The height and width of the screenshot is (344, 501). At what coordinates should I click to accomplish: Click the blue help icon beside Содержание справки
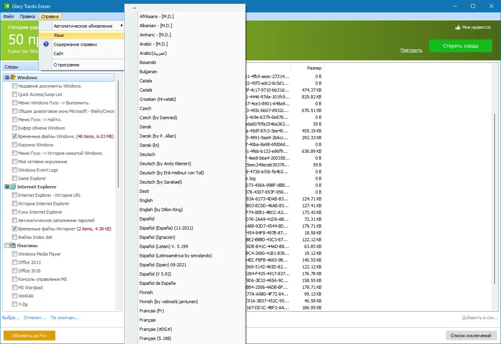click(46, 44)
